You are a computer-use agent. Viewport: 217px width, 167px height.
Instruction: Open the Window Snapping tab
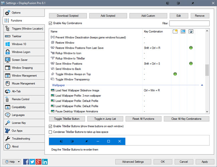pos(24,68)
